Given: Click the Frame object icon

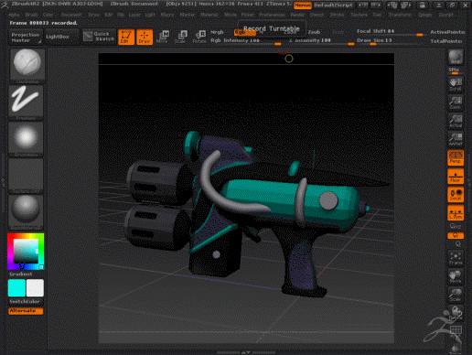Looking at the screenshot, I should tap(456, 258).
